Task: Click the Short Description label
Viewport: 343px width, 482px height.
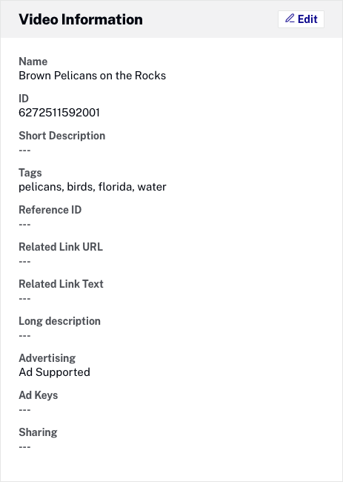Action: 62,136
